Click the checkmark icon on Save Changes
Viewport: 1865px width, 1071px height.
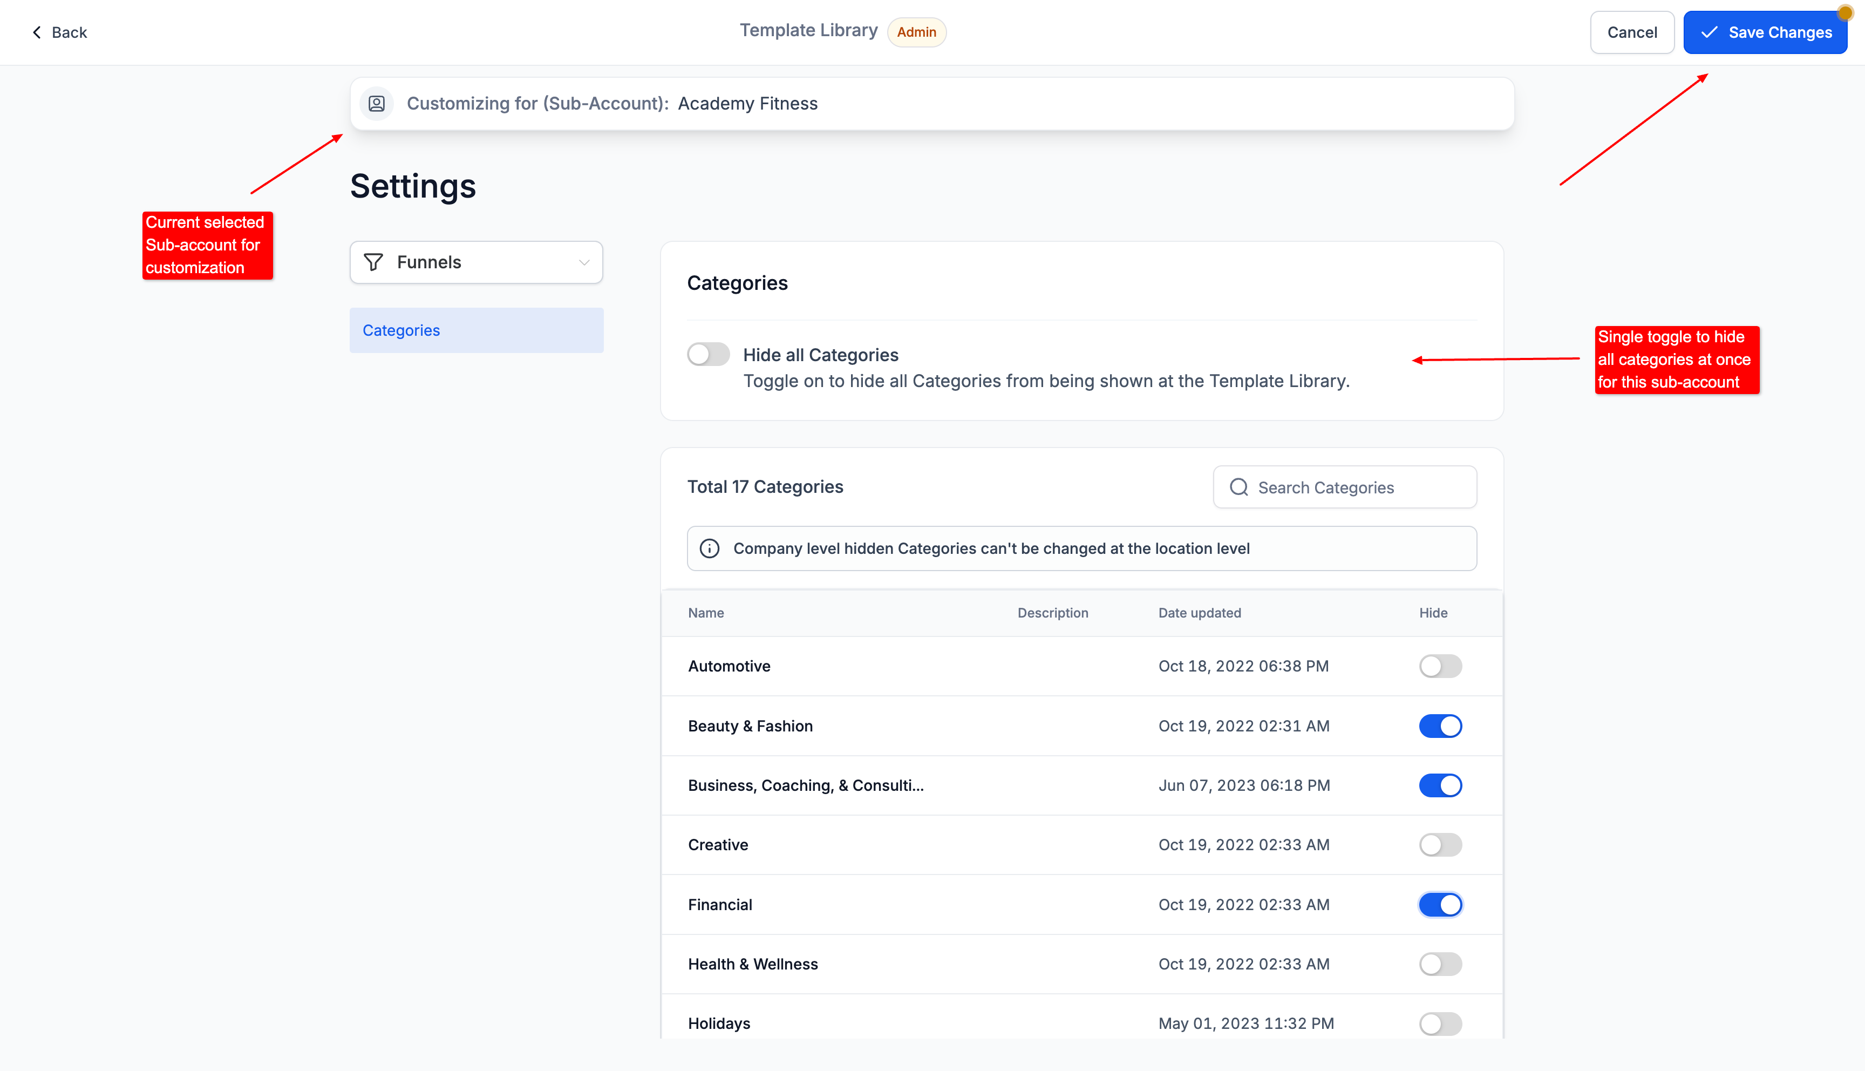[x=1709, y=32]
